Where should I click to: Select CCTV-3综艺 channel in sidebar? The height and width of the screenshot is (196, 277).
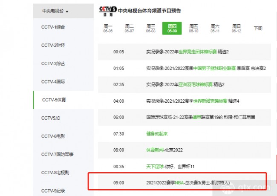[x=63, y=63]
